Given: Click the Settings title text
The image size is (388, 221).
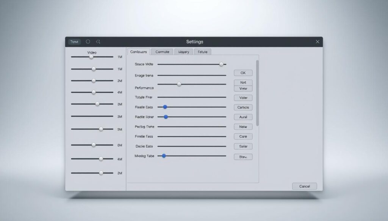Looking at the screenshot, I should pyautogui.click(x=195, y=42).
